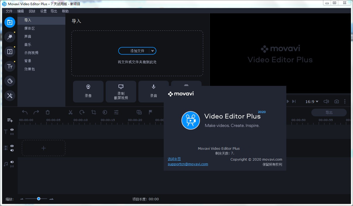Open the three-dot menu near the preview
This screenshot has height=206, width=353.
[345, 101]
